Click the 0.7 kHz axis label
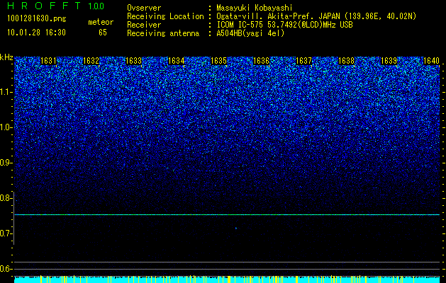This screenshot has height=283, width=446. point(6,233)
